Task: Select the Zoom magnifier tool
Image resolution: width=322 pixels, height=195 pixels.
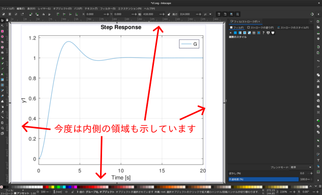Action: tap(2, 128)
